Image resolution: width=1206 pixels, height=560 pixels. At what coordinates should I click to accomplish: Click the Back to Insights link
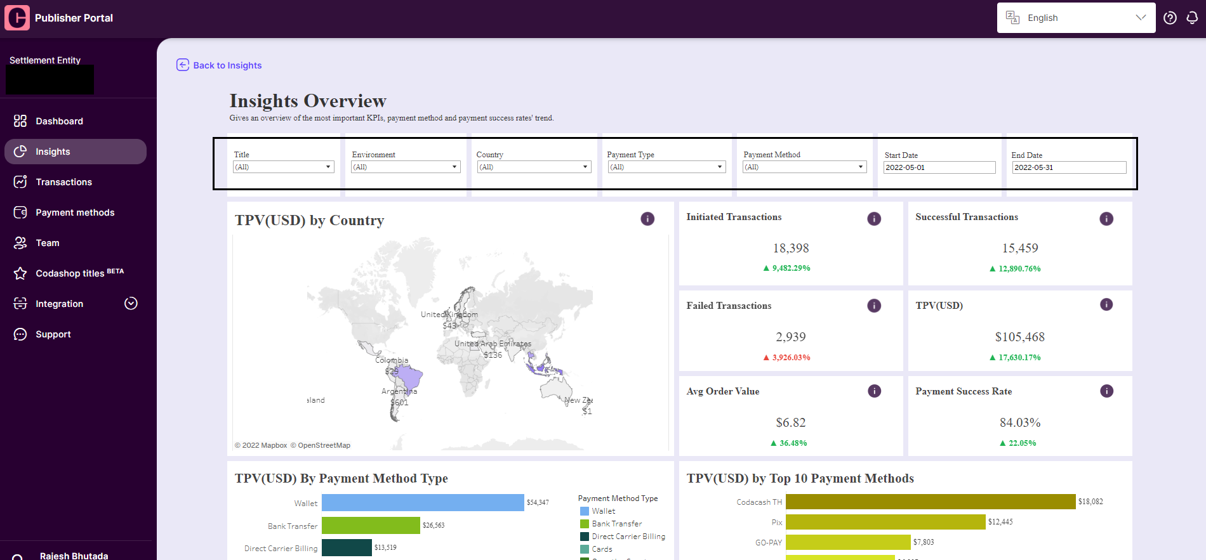click(219, 65)
